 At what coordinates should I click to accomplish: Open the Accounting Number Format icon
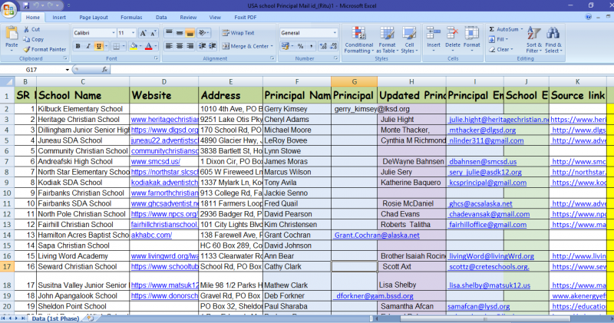(x=285, y=46)
